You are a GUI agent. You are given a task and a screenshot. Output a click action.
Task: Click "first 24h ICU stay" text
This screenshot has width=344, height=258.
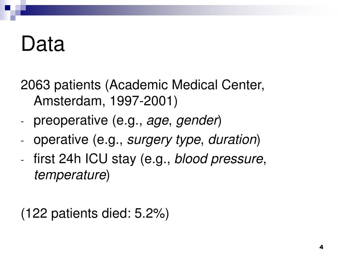[85, 159]
